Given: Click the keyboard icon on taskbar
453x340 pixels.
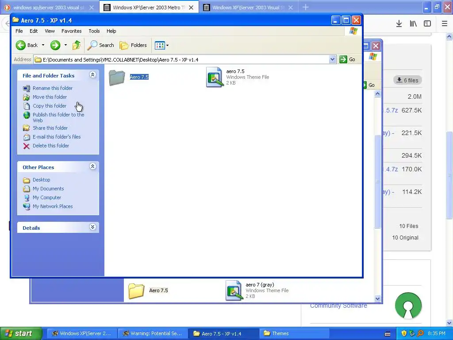Looking at the screenshot, I should (x=388, y=334).
